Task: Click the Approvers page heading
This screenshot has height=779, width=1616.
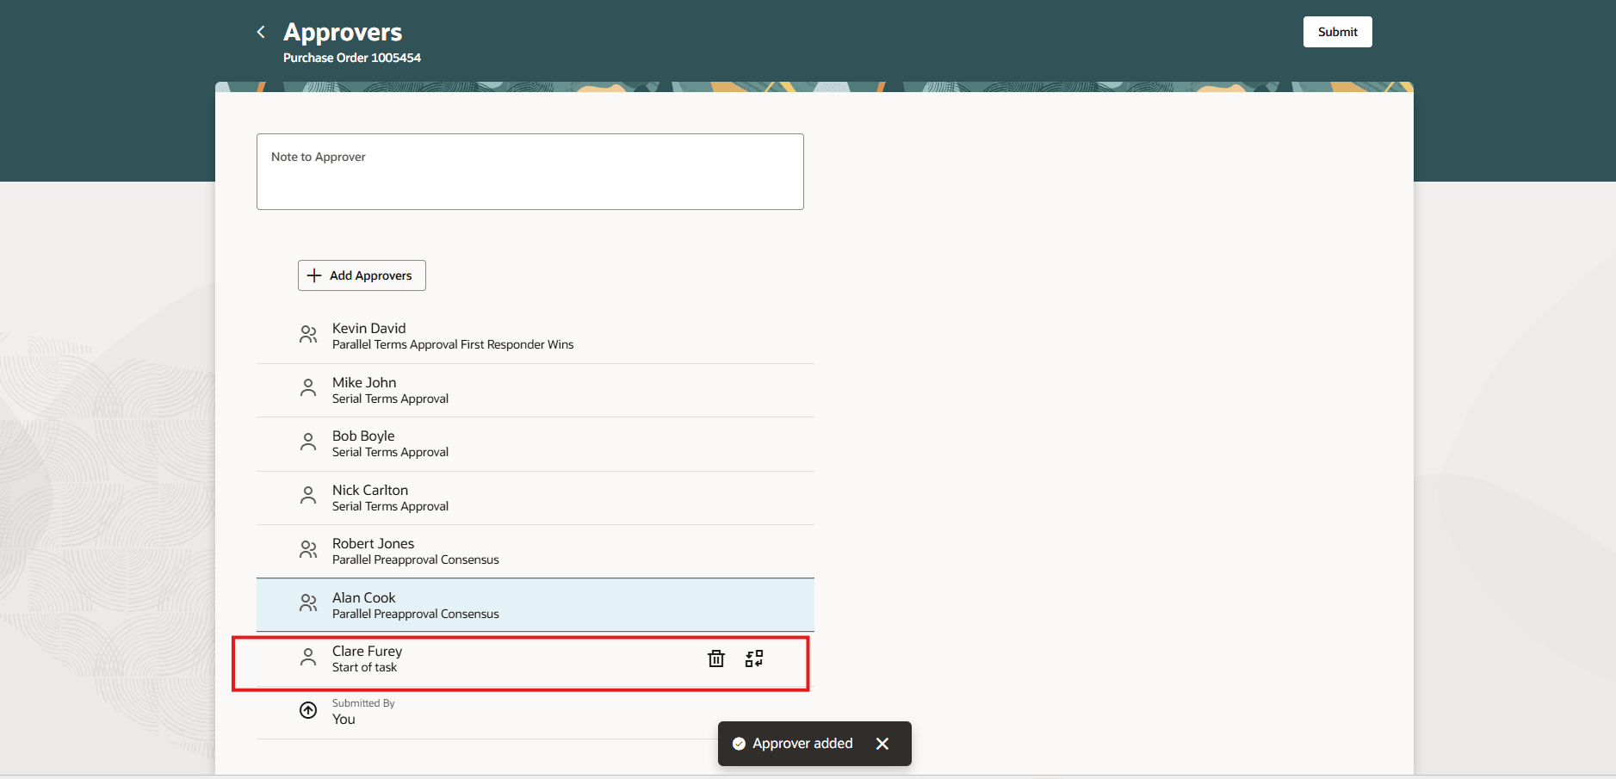Action: [343, 32]
